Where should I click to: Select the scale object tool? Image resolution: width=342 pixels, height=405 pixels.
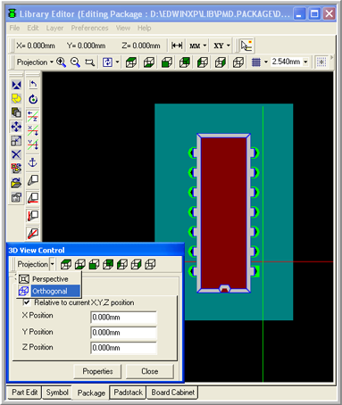tap(16, 141)
